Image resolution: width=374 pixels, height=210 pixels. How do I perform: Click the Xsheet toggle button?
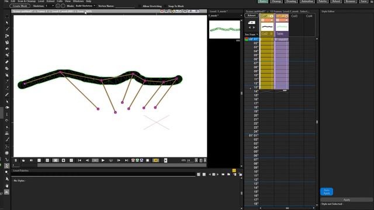click(x=251, y=16)
